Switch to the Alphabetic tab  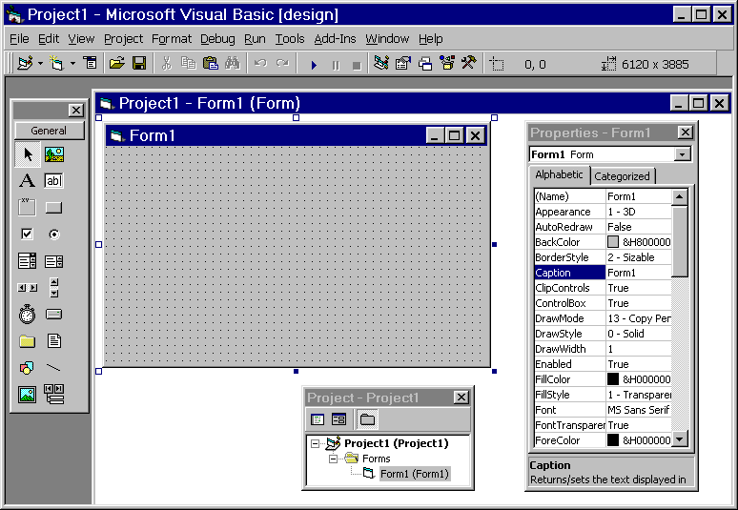click(x=559, y=174)
